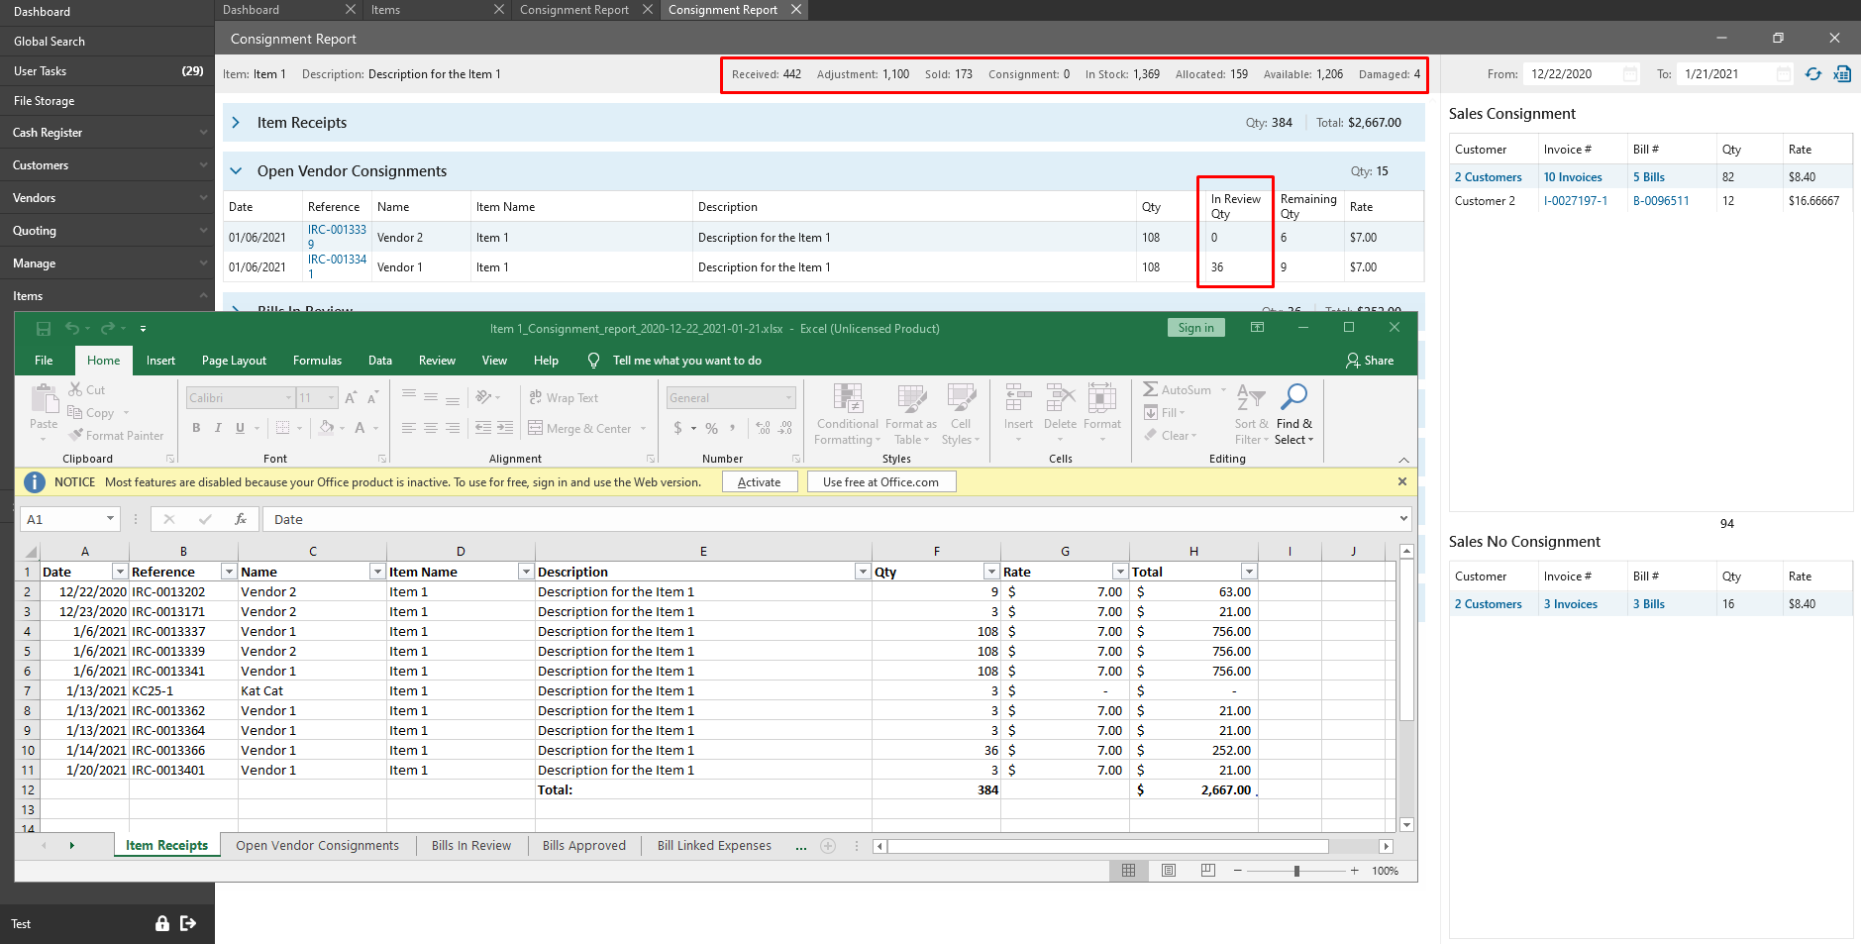This screenshot has width=1861, height=944.
Task: Click the Activate button in notice bar
Action: point(759,482)
